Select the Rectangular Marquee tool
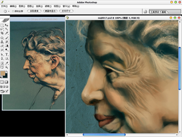 pyautogui.click(x=2, y=25)
